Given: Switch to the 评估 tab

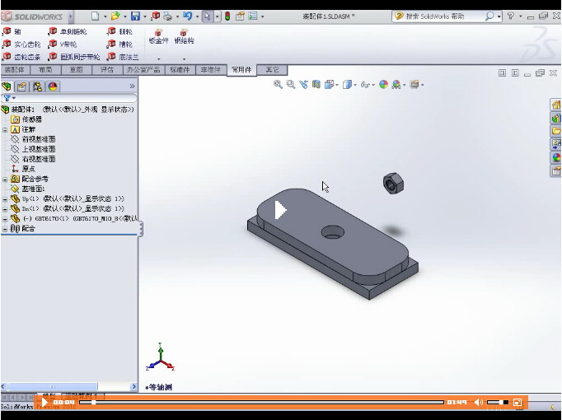Looking at the screenshot, I should (107, 70).
